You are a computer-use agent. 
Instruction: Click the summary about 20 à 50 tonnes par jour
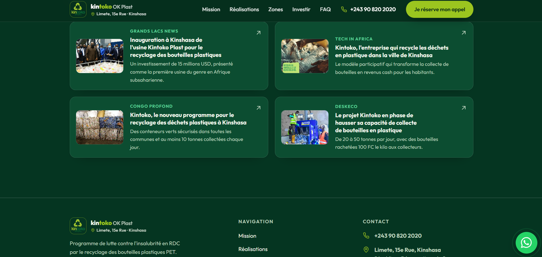pos(387,143)
